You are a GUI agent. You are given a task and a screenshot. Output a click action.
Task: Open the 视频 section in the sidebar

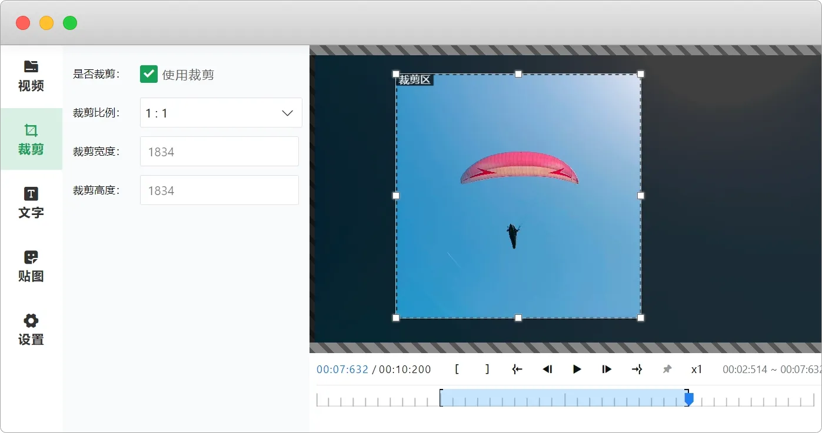(x=31, y=76)
